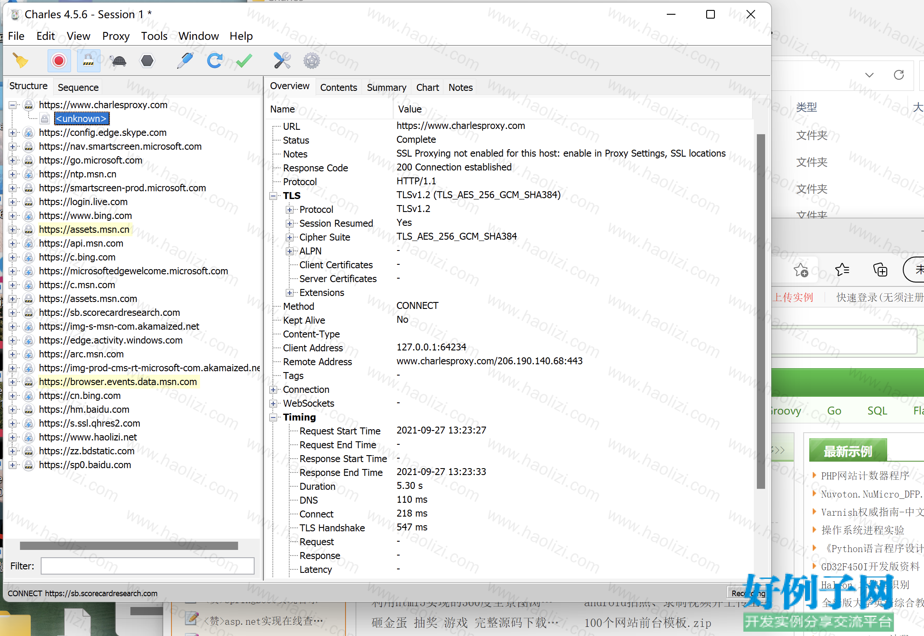Click the green Validate checkmark icon

click(244, 61)
